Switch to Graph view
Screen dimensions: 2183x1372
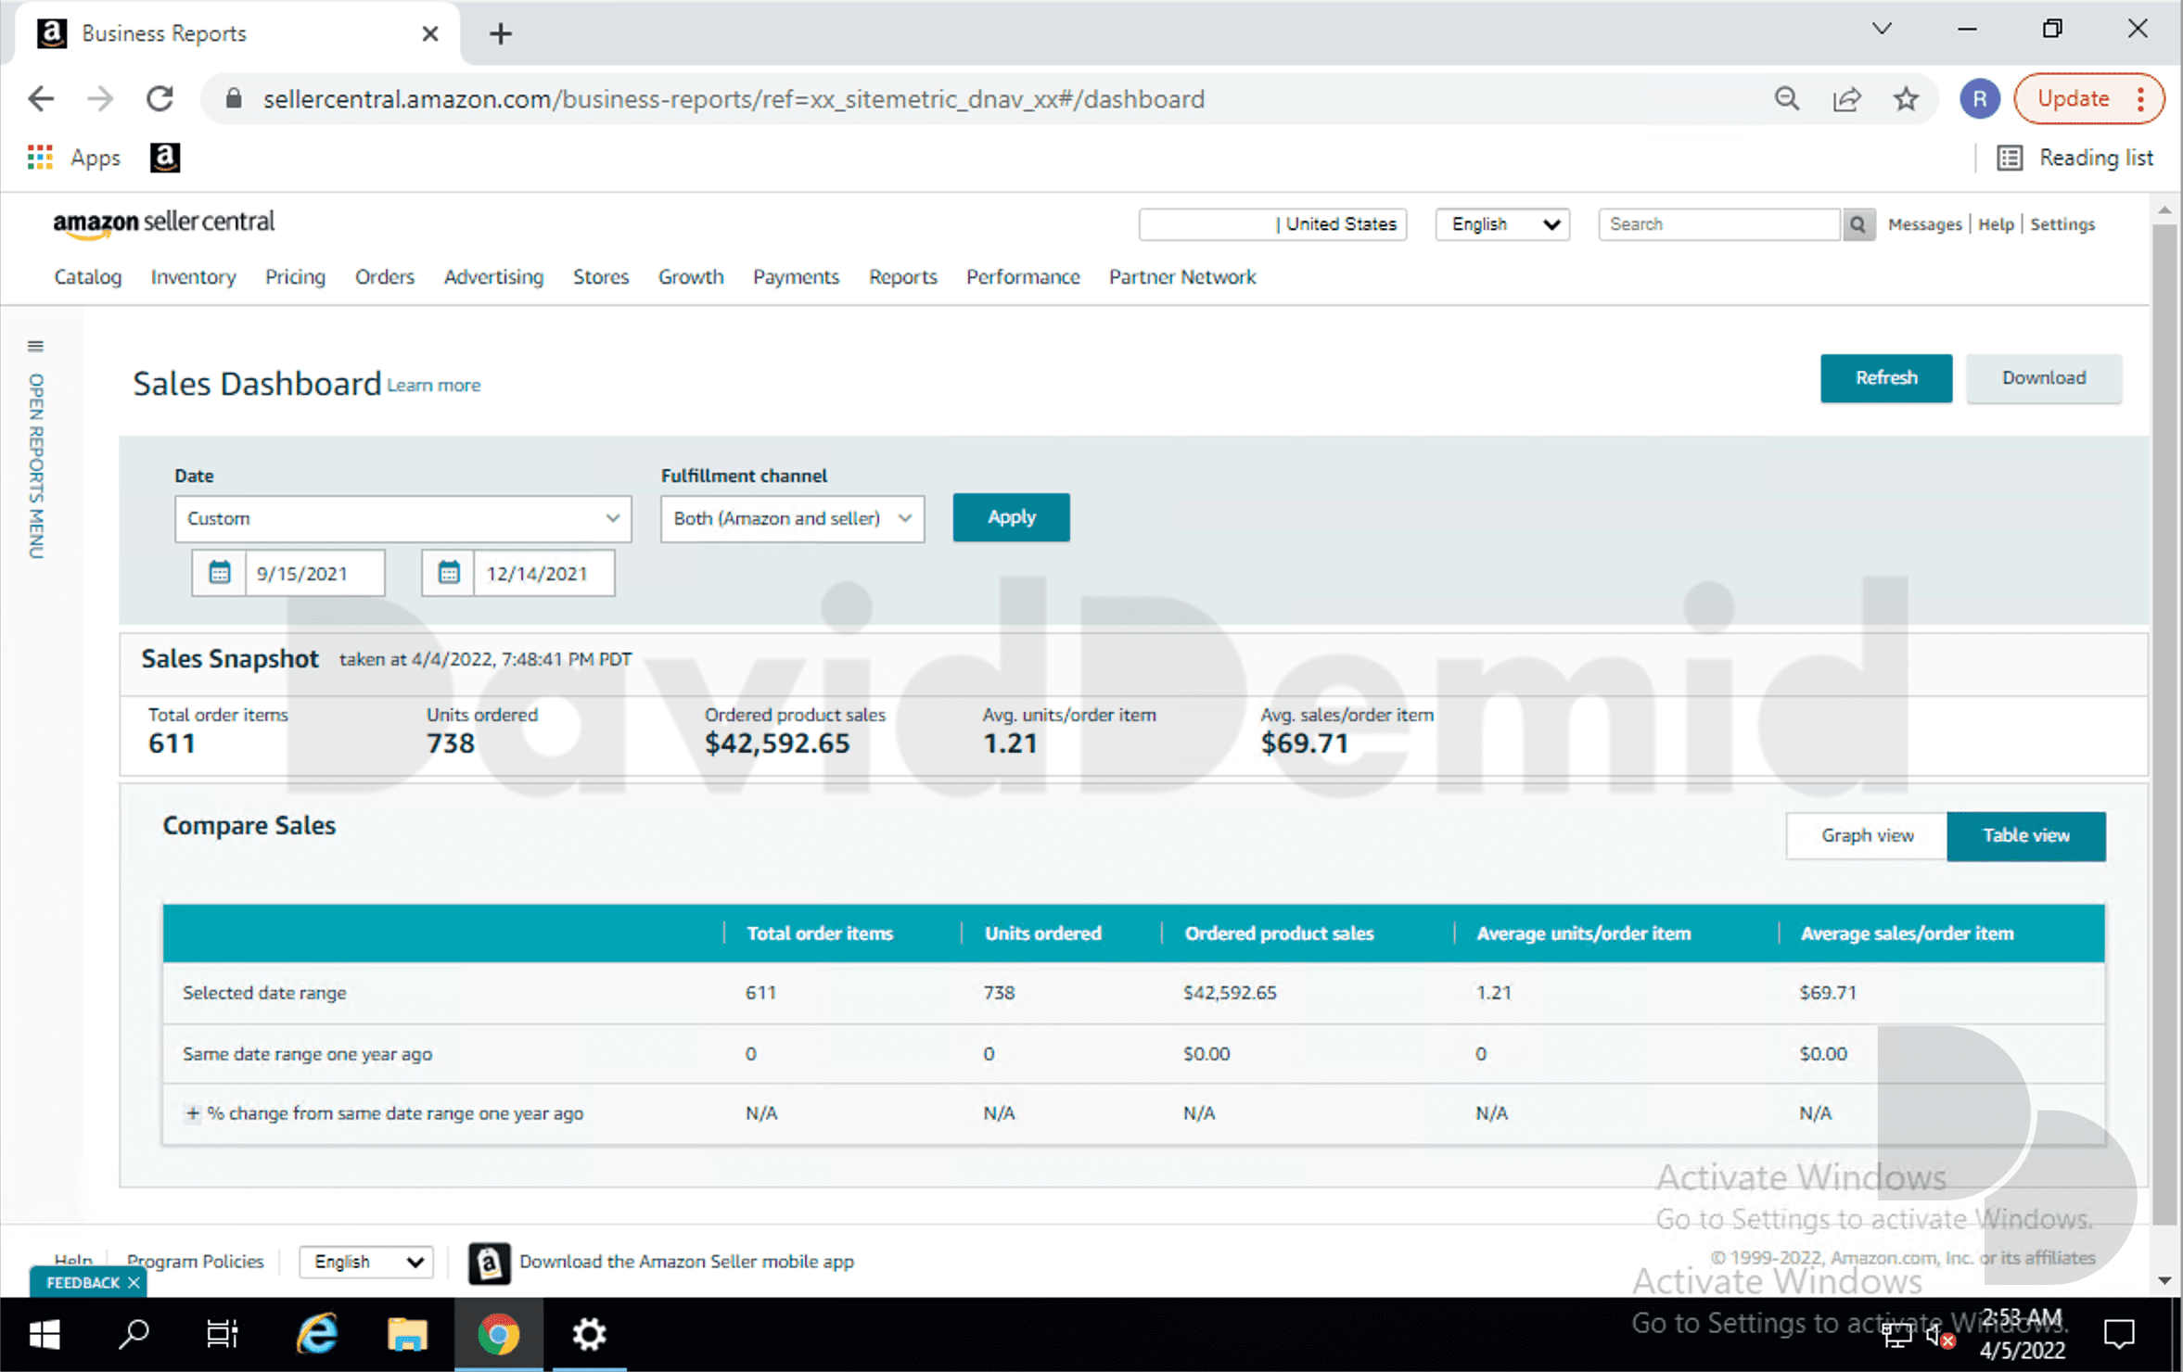pyautogui.click(x=1867, y=836)
